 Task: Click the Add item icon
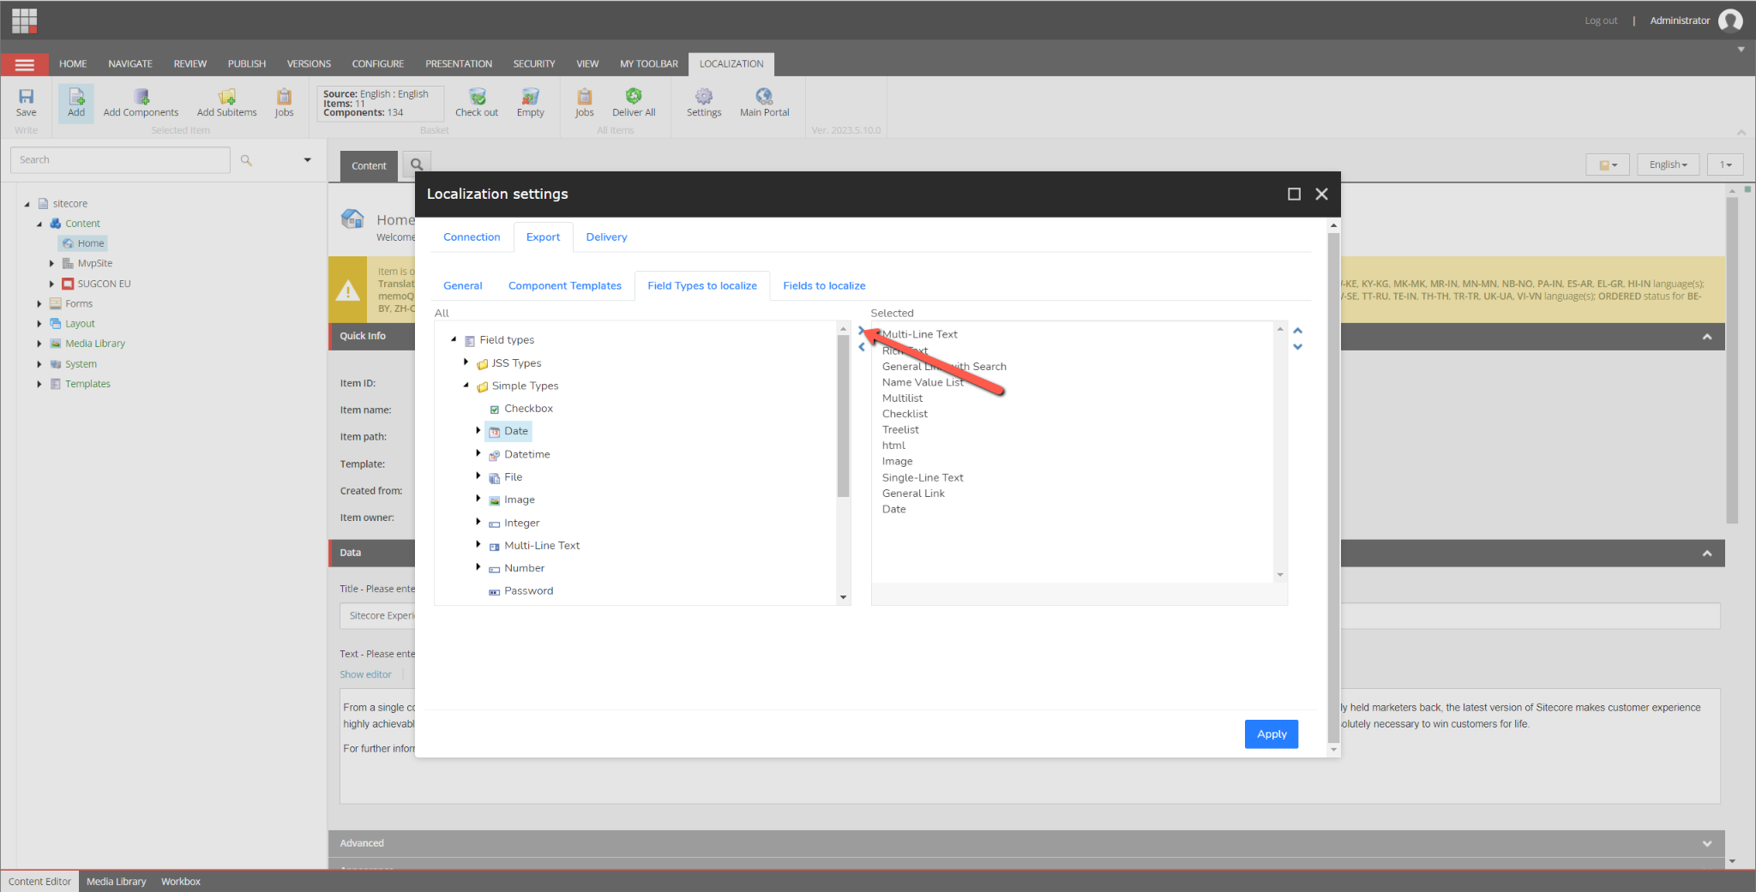click(x=76, y=102)
